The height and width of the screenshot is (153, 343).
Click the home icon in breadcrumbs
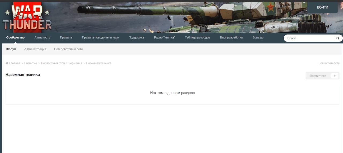coord(7,63)
